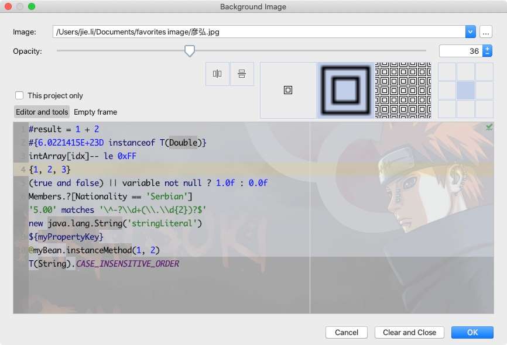Toggle flip image vertically icon

(x=242, y=74)
